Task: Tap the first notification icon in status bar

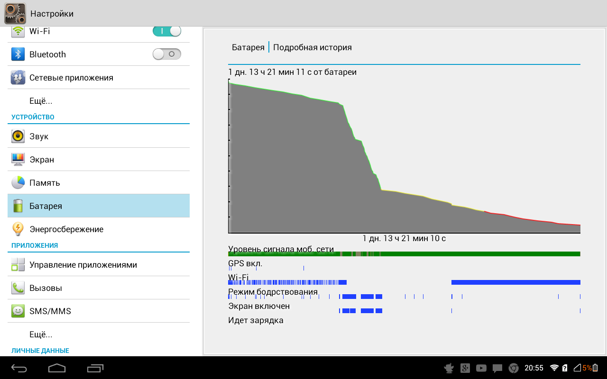Action: 449,368
